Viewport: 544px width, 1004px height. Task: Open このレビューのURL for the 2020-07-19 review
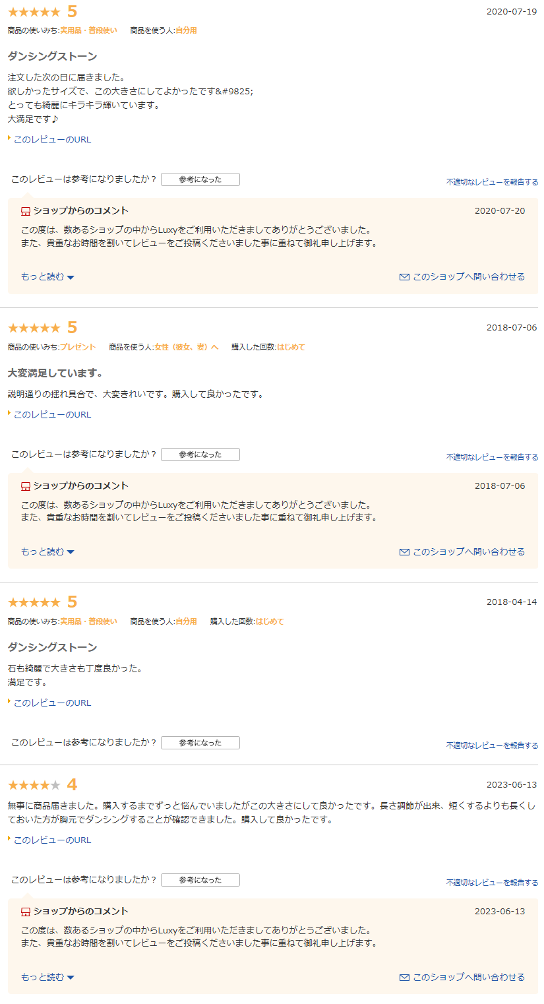pos(52,140)
